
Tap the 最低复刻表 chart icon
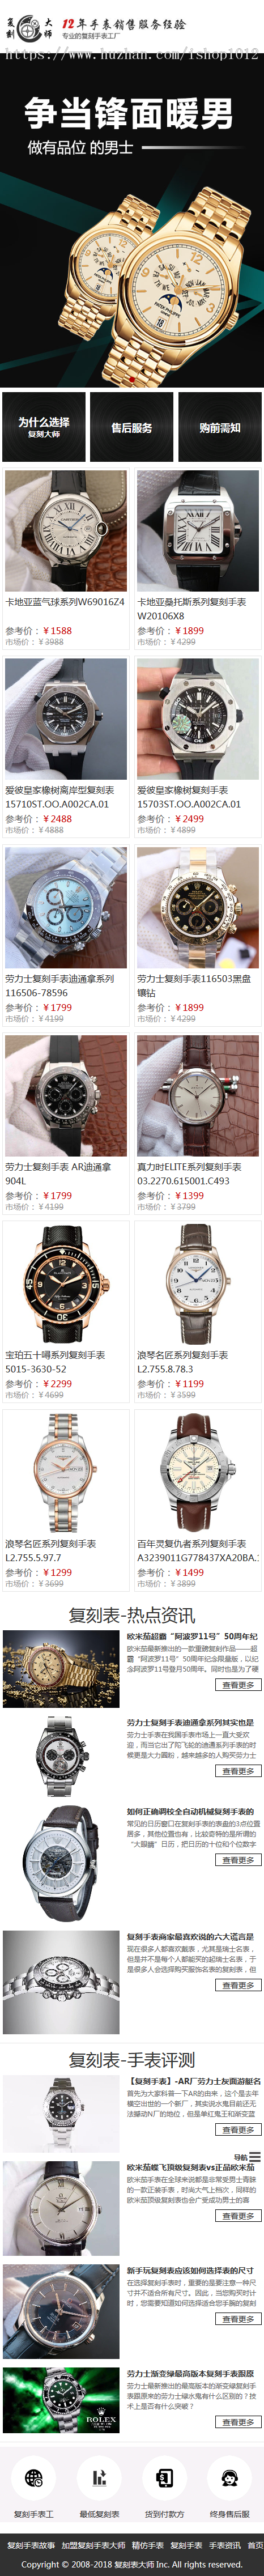coord(99,2478)
